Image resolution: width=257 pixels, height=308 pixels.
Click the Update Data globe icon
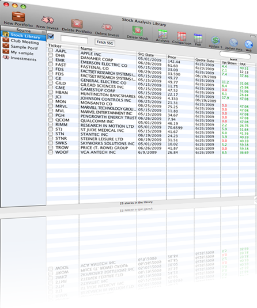pyautogui.click(x=233, y=43)
